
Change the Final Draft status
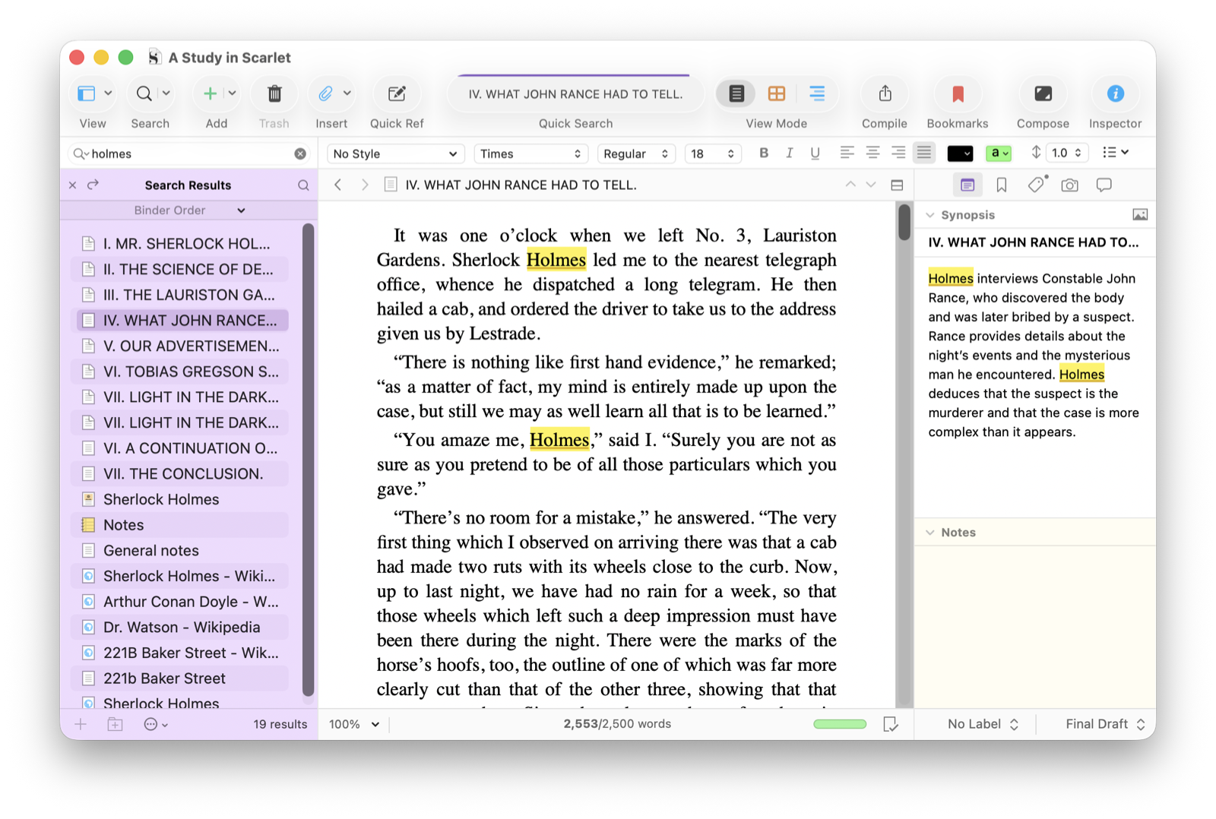pos(1104,725)
